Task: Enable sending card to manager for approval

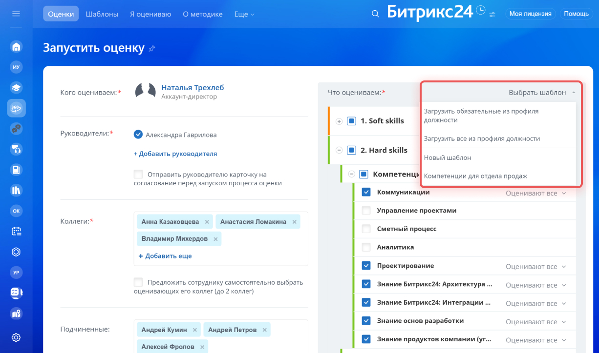Action: [x=138, y=174]
